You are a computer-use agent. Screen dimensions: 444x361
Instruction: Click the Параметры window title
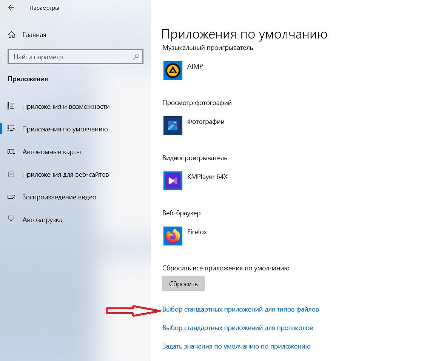pyautogui.click(x=44, y=8)
